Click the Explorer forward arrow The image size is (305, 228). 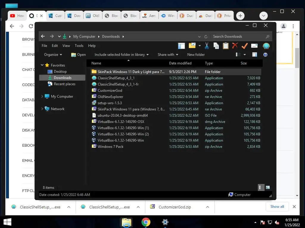pos(52,37)
